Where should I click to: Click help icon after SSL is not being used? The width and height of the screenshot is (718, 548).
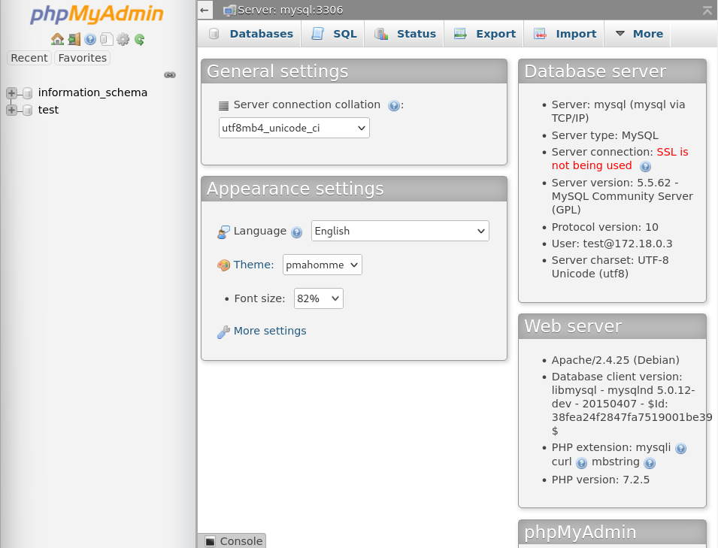[645, 167]
